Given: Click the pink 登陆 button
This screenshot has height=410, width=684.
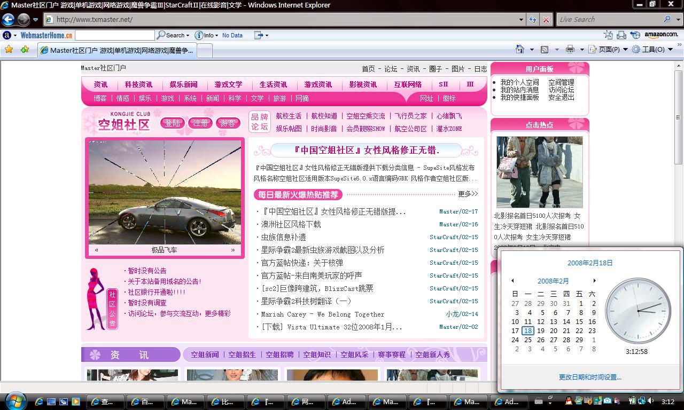Looking at the screenshot, I should [x=172, y=123].
